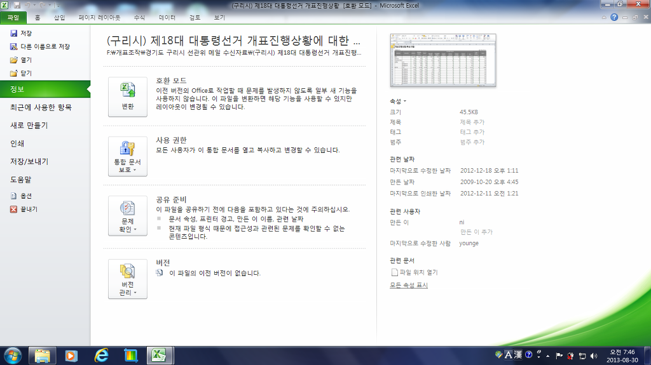The width and height of the screenshot is (651, 365).
Task: Minimize the ribbon with caret icon
Action: pyautogui.click(x=604, y=17)
